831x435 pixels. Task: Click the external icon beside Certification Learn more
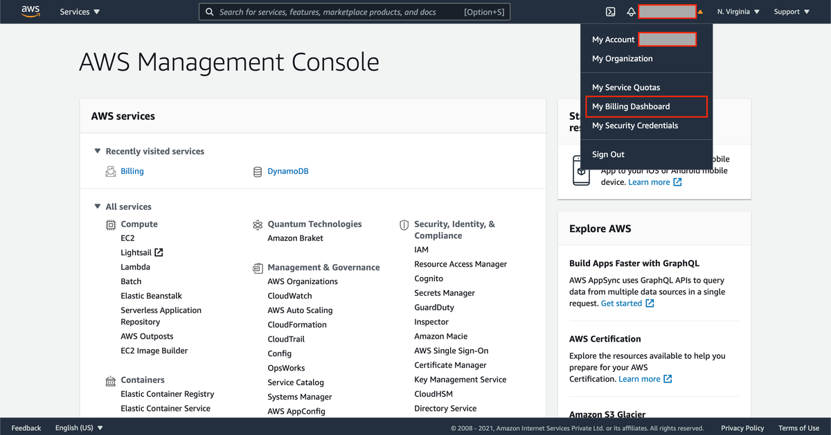(668, 379)
